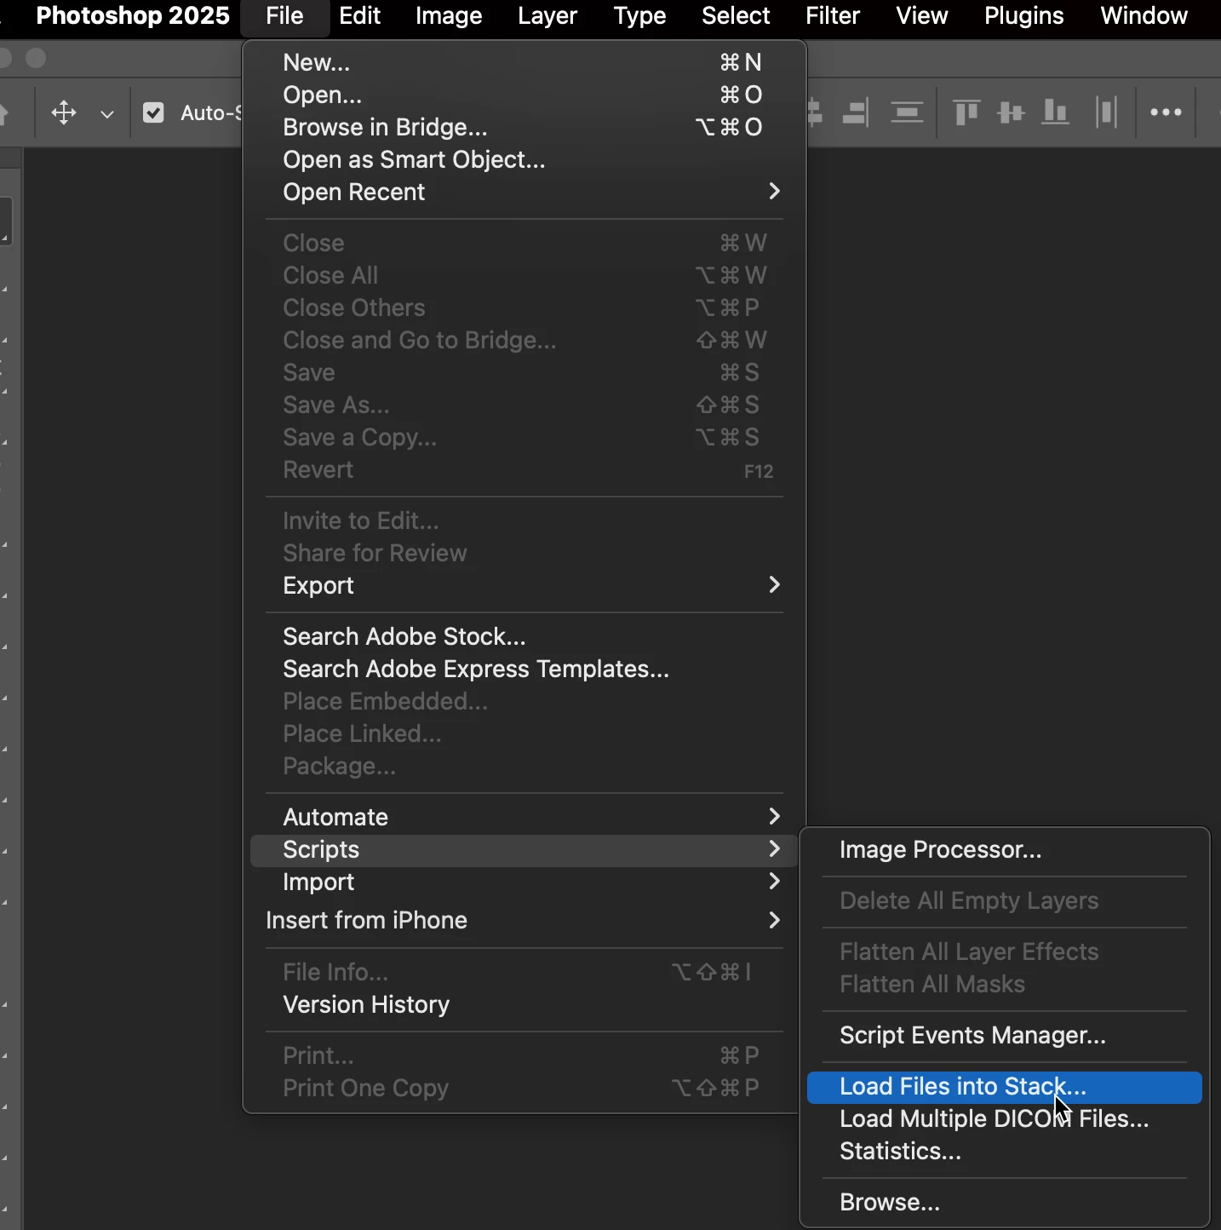Open the Image menu
1221x1230 pixels.
[449, 15]
